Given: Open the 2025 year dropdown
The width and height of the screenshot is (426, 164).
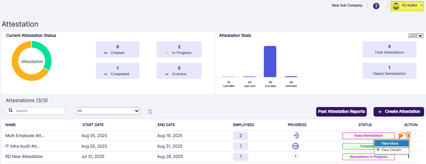Looking at the screenshot, I should point(416,36).
